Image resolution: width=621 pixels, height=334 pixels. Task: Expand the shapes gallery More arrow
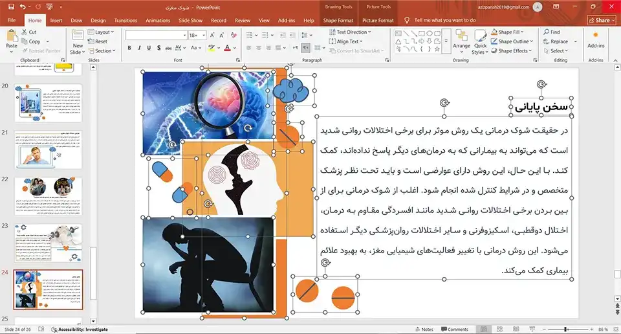446,41
